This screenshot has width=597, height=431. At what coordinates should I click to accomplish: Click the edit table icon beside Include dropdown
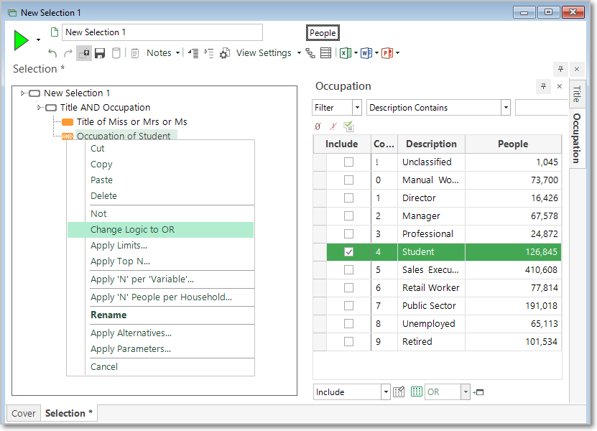click(x=399, y=391)
